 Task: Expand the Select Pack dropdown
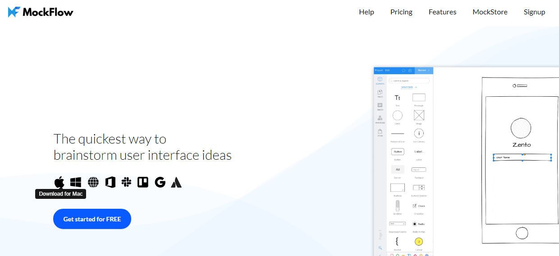point(409,87)
